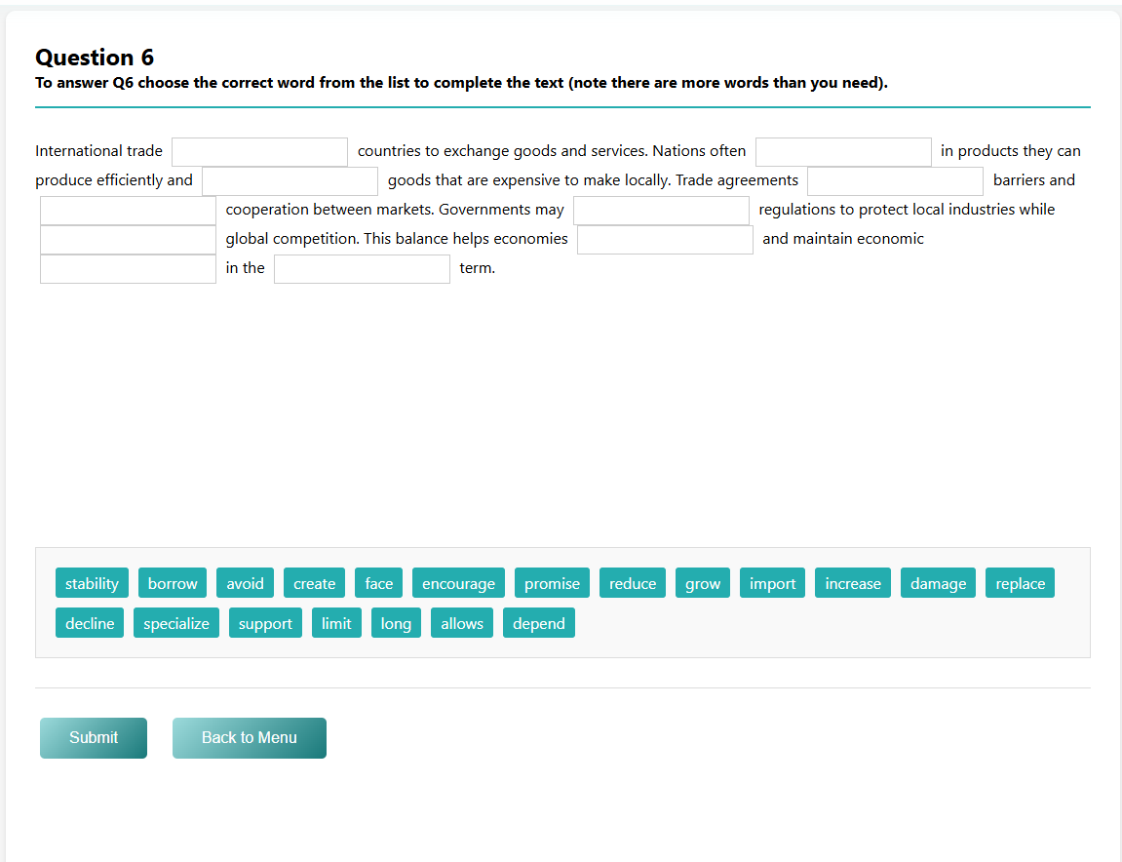This screenshot has width=1122, height=862.
Task: Click the "create" word chip
Action: (x=314, y=582)
